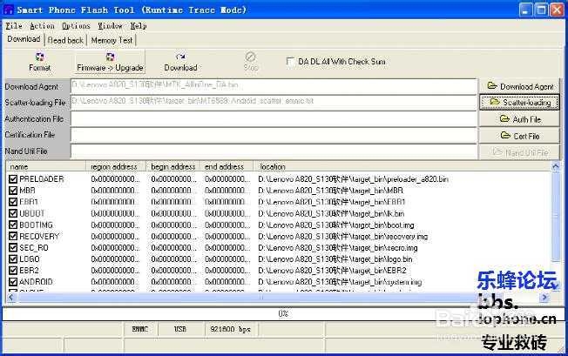This screenshot has width=568, height=356.
Task: Select the lk.bin location entry
Action: pyautogui.click(x=331, y=213)
